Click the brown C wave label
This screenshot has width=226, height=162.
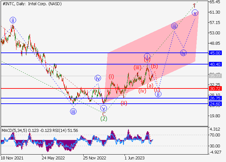104,114
